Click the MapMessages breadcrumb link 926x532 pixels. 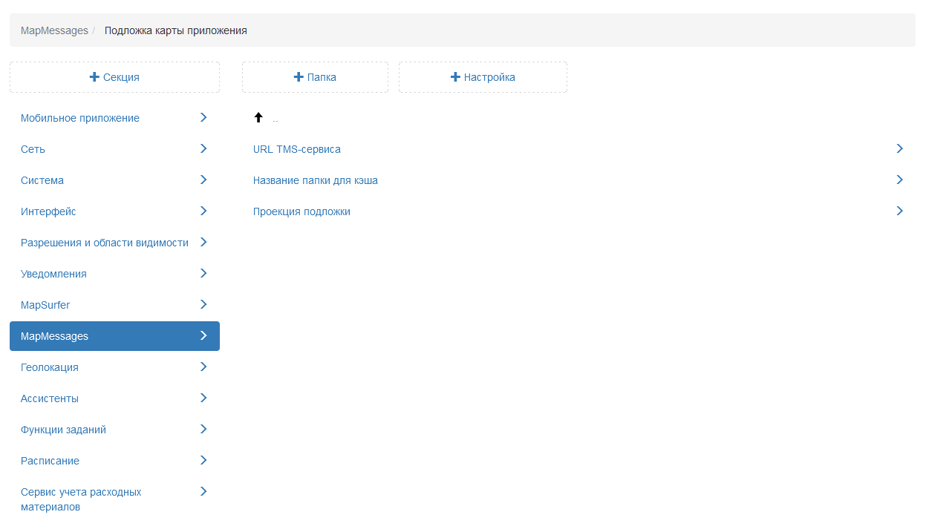(x=54, y=30)
